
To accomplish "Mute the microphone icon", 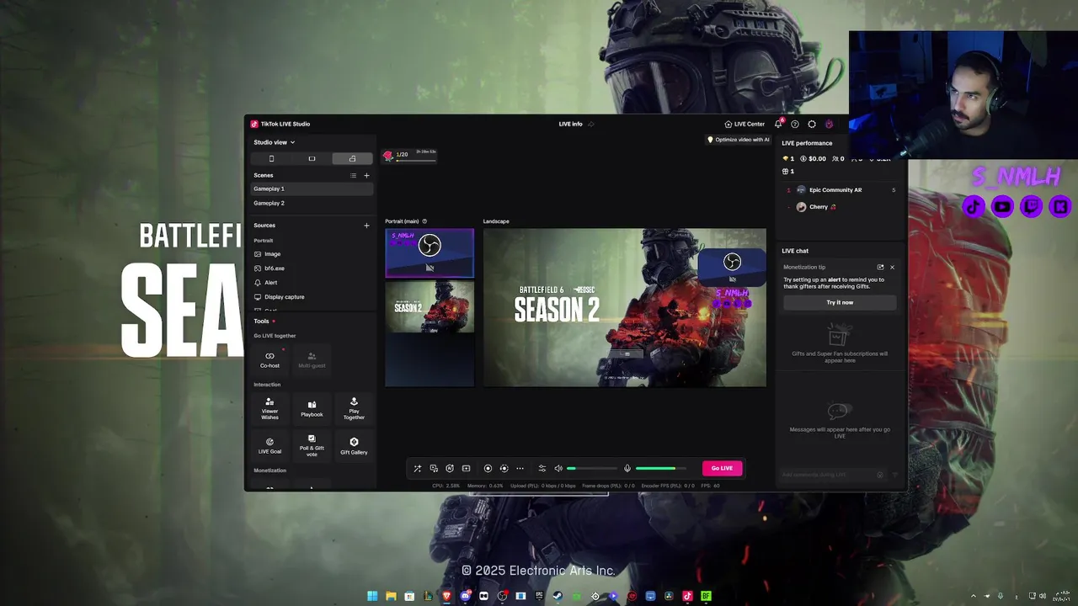I will click(627, 468).
